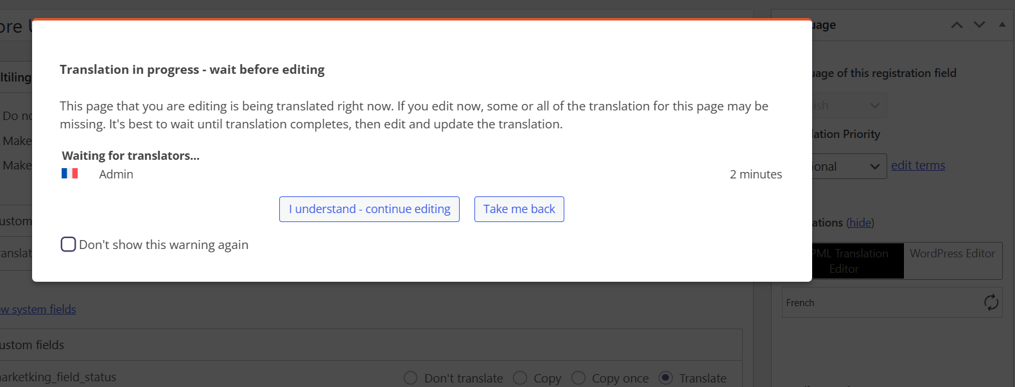Click the French language row
The height and width of the screenshot is (387, 1015).
tap(892, 302)
